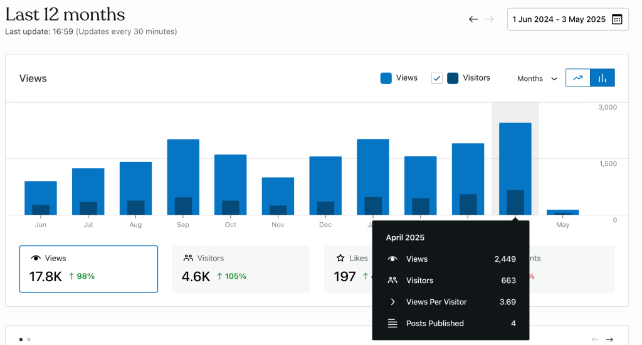
Task: Click the Views blue legend swatch
Action: pyautogui.click(x=386, y=78)
